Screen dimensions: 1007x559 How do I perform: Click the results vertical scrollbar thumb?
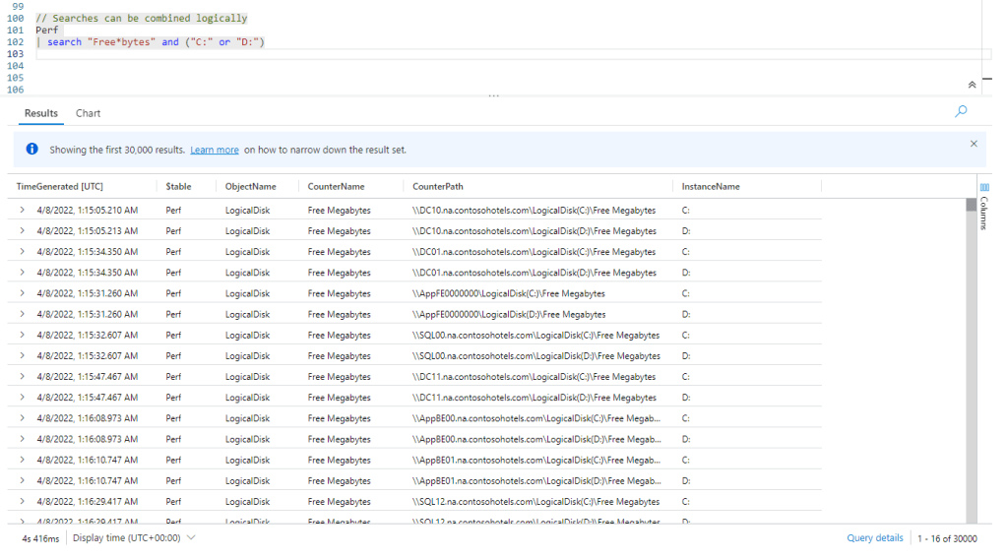pos(971,205)
